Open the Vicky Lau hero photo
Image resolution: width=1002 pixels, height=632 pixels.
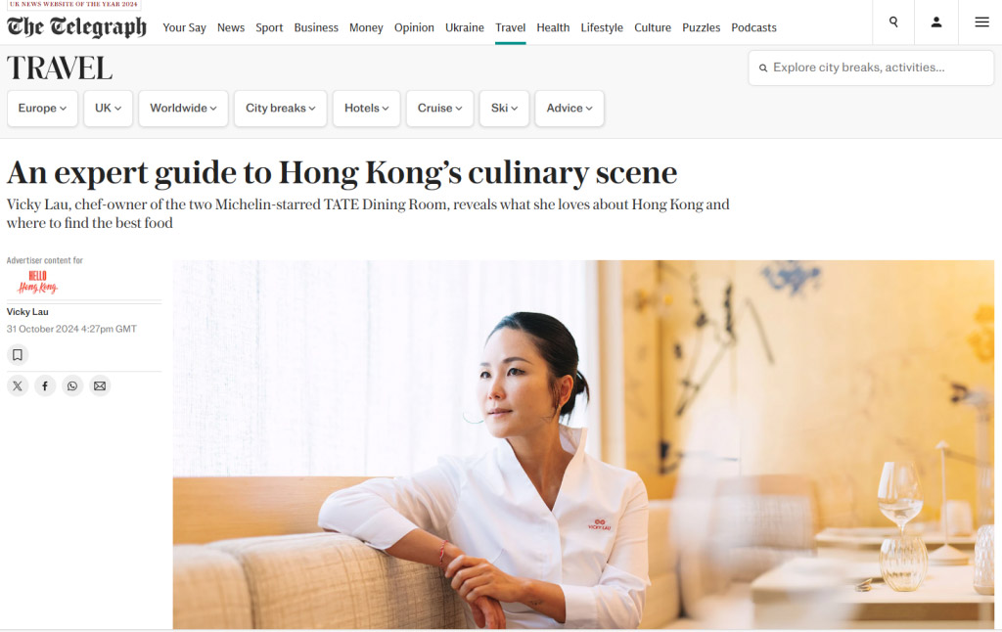click(583, 444)
